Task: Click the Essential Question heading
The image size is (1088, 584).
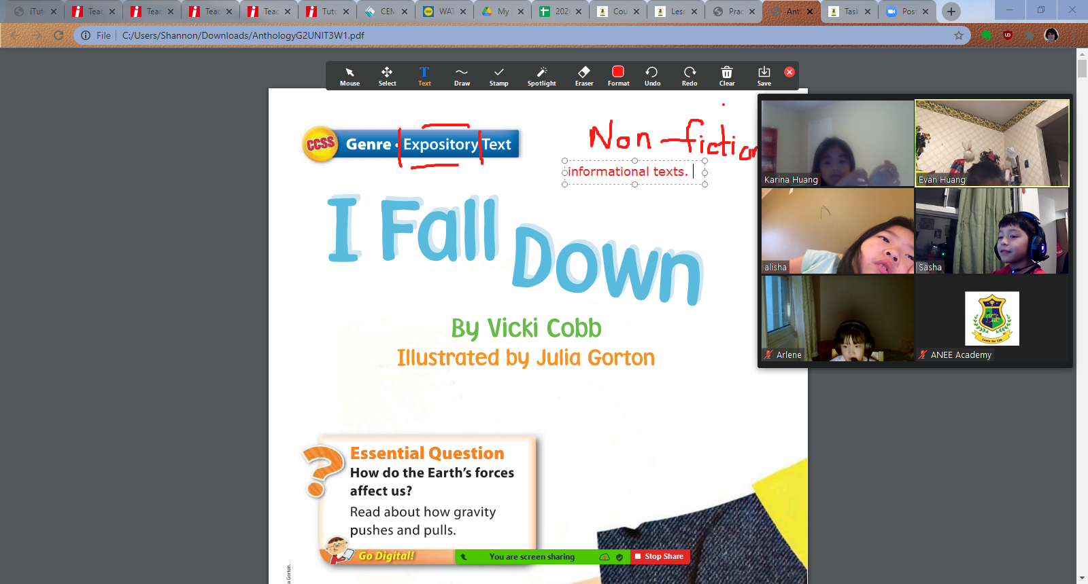Action: coord(427,454)
